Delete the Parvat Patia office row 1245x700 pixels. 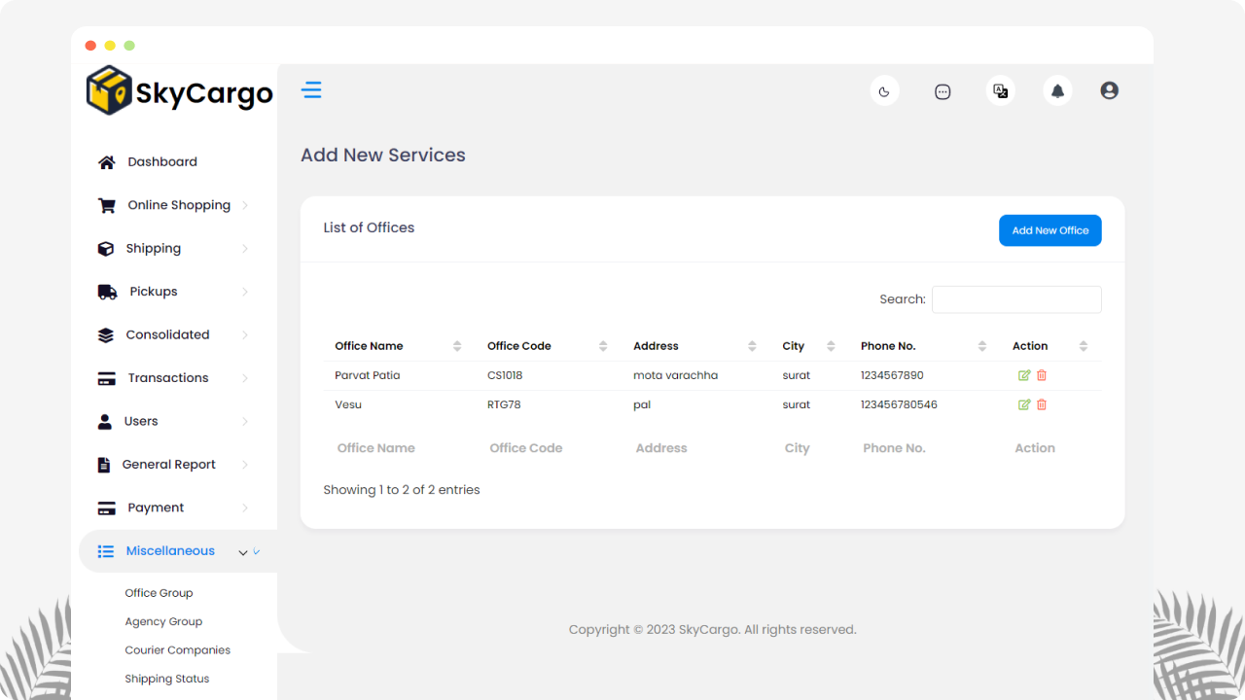(1042, 375)
